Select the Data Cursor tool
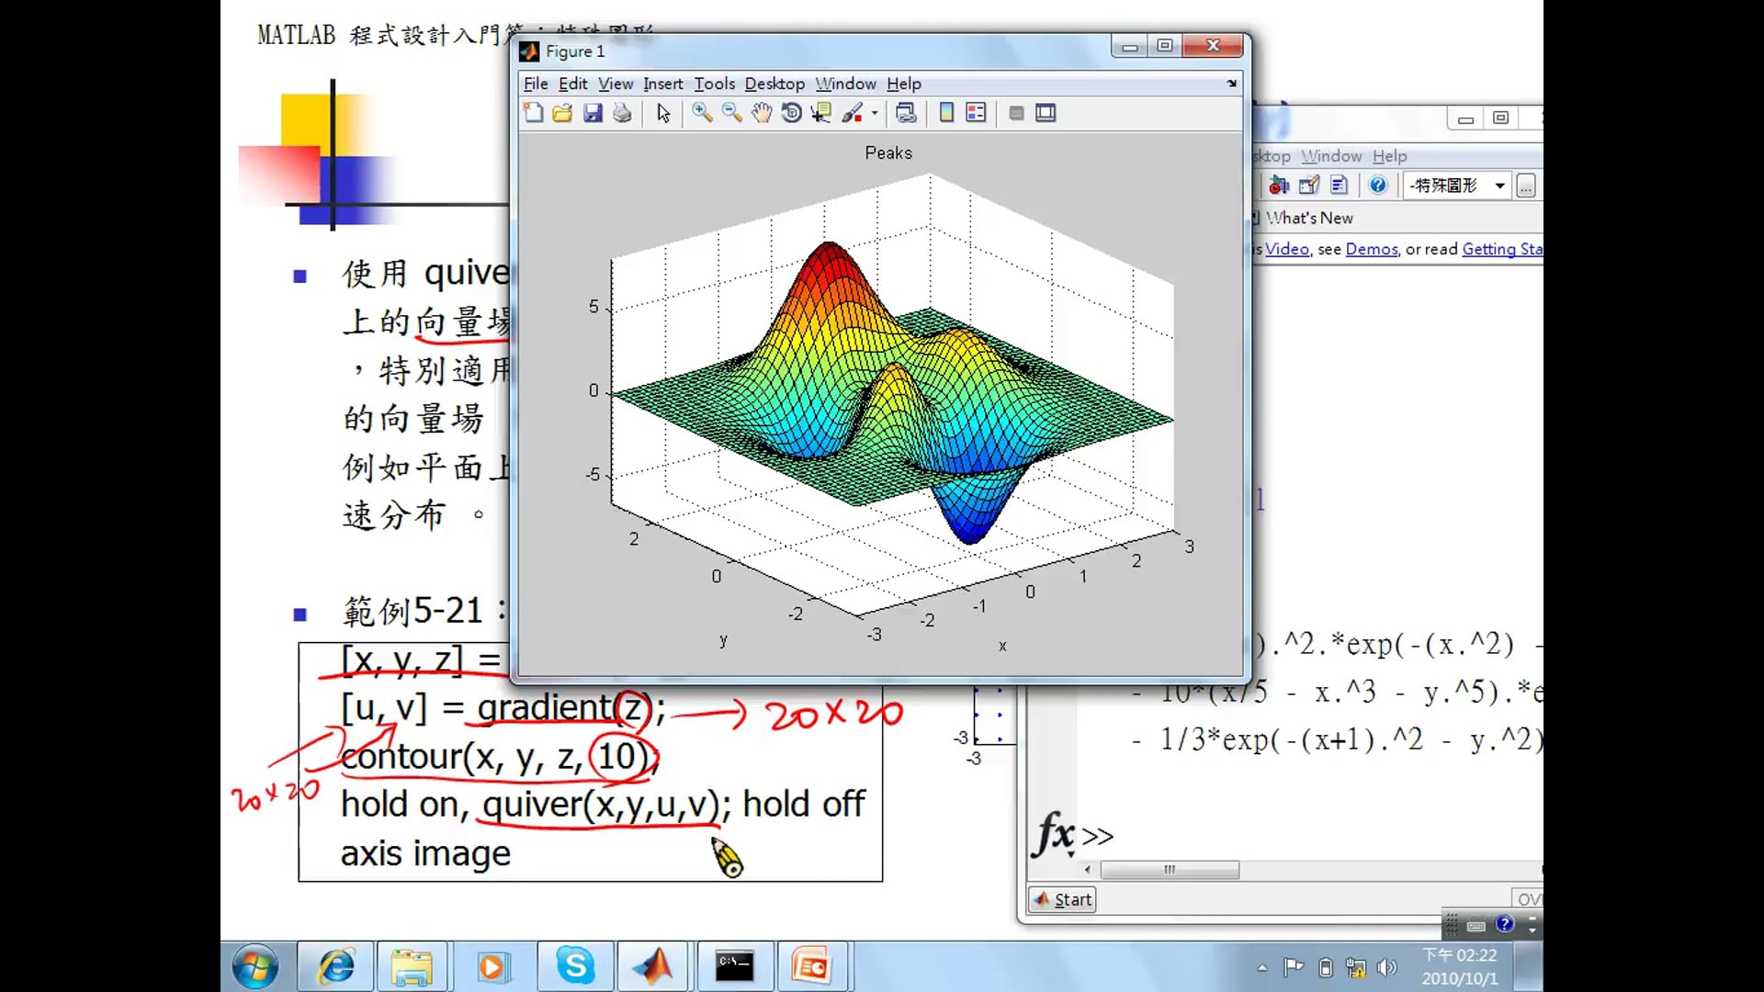This screenshot has height=992, width=1764. click(x=820, y=113)
